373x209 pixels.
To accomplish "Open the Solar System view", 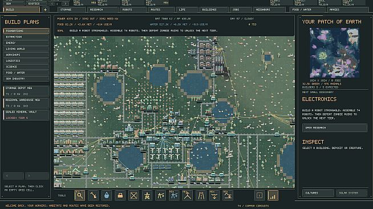I will pos(351,193).
